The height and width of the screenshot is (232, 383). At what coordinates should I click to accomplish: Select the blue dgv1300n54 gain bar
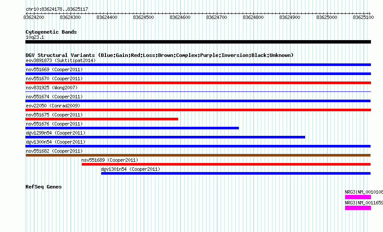(198, 146)
